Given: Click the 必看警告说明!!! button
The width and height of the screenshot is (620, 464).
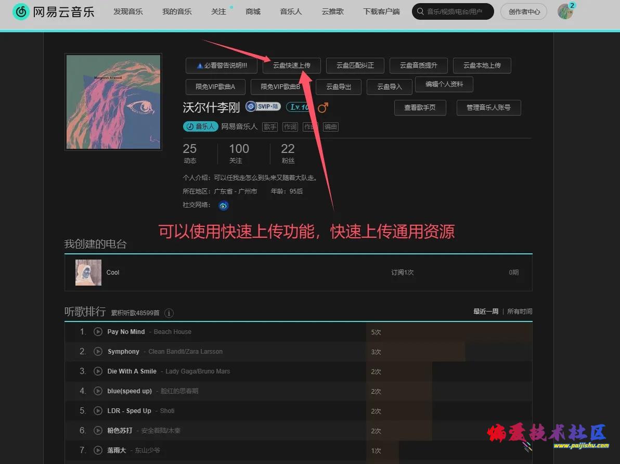Looking at the screenshot, I should point(222,66).
